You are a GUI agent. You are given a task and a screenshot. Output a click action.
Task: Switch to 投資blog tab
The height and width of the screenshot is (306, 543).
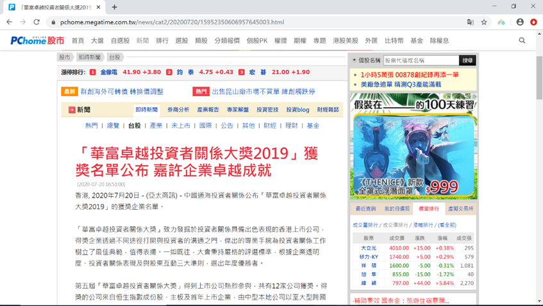298,110
